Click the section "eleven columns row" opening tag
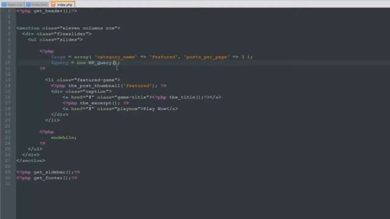This screenshot has height=219, width=390. (x=68, y=28)
